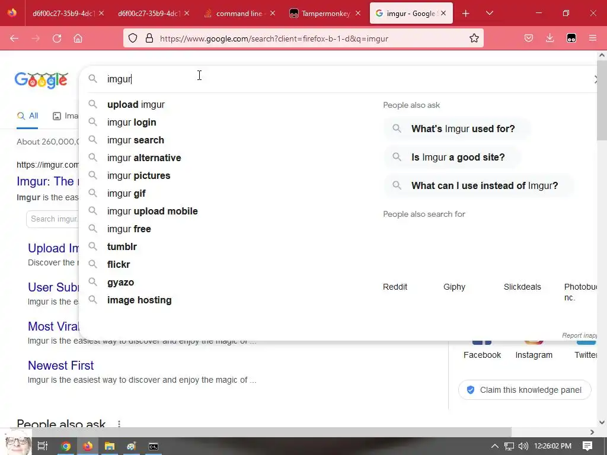Screen dimensions: 607x455
Task: Open the Giphy related search
Action: coord(454,287)
